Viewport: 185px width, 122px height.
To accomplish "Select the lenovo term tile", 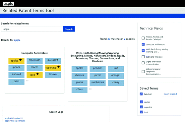I will point(53,75).
